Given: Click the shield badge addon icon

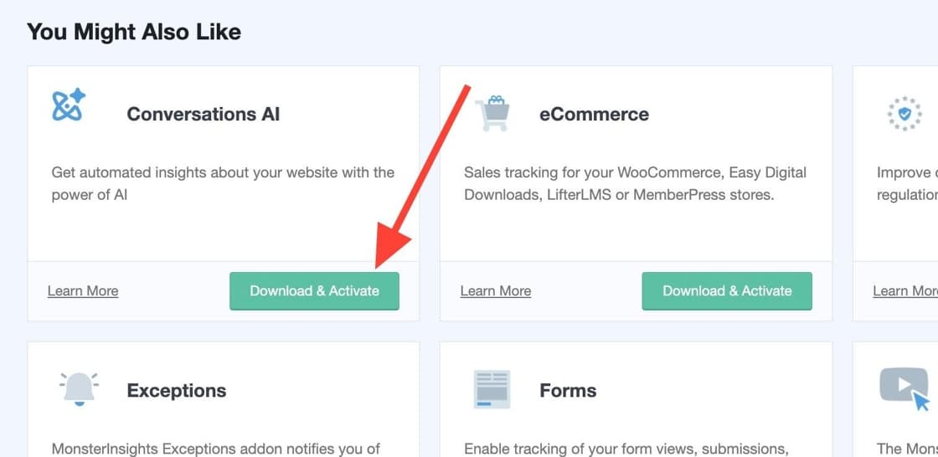Looking at the screenshot, I should 904,114.
